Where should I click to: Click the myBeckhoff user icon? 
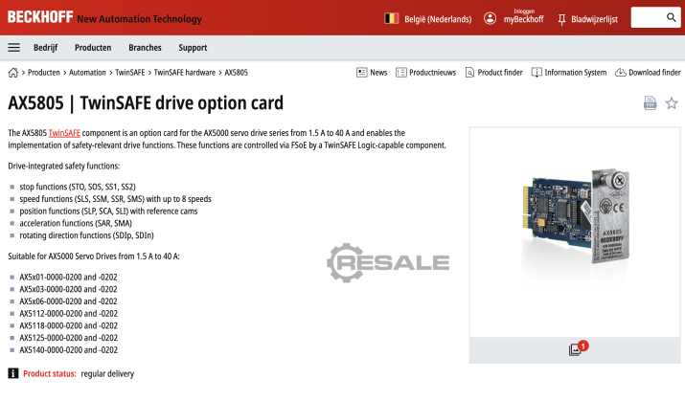490,18
